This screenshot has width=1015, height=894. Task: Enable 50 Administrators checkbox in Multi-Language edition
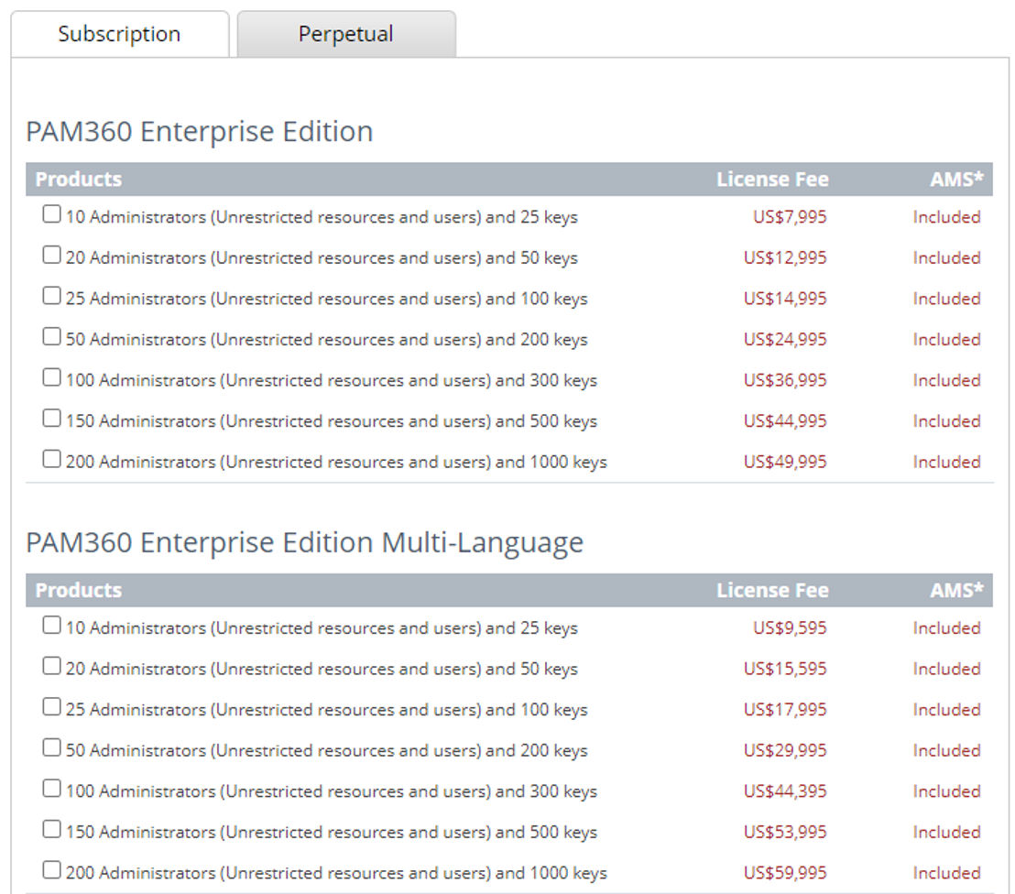[x=52, y=747]
